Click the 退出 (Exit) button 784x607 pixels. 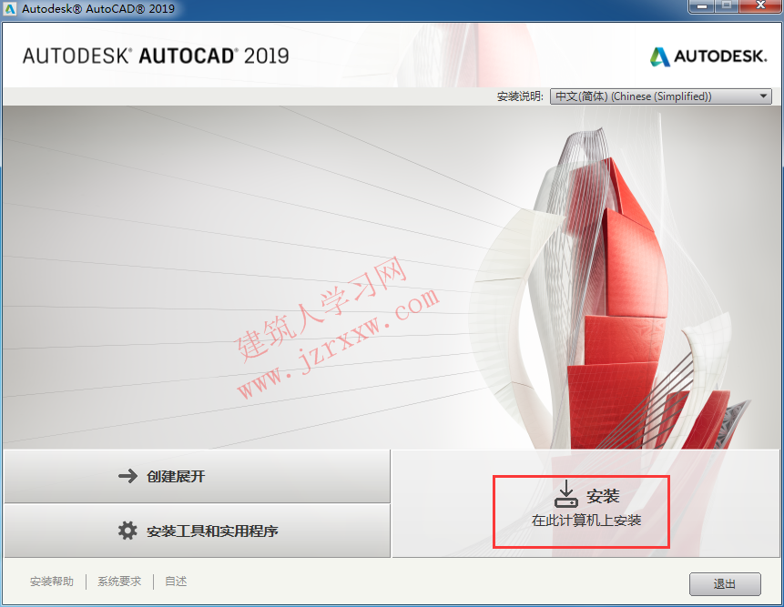pos(725,583)
